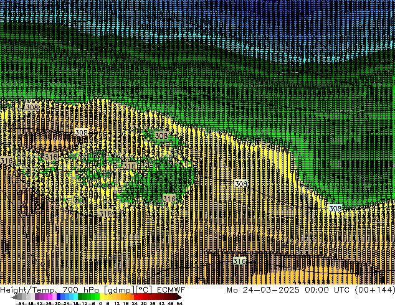Click the '-54' legend scale label
Viewport: 395px width, 305px height.
point(20,303)
